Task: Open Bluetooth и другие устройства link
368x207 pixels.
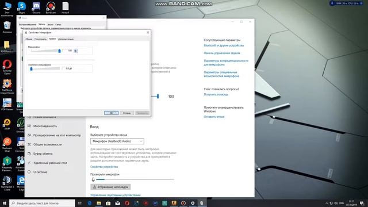Action: click(x=224, y=45)
